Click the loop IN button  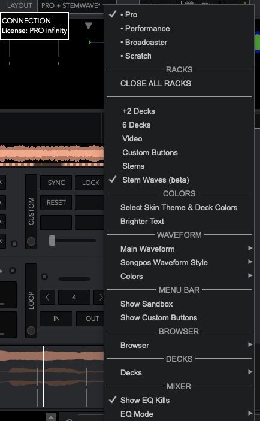(56, 319)
